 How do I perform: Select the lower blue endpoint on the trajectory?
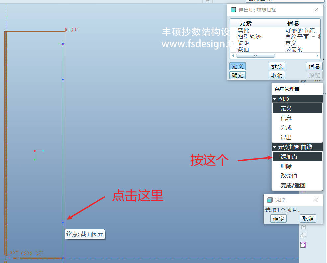point(63,222)
